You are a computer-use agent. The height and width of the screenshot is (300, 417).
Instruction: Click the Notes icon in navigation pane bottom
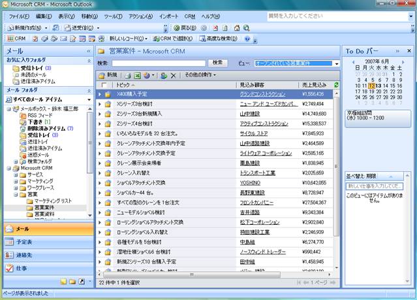(x=63, y=281)
